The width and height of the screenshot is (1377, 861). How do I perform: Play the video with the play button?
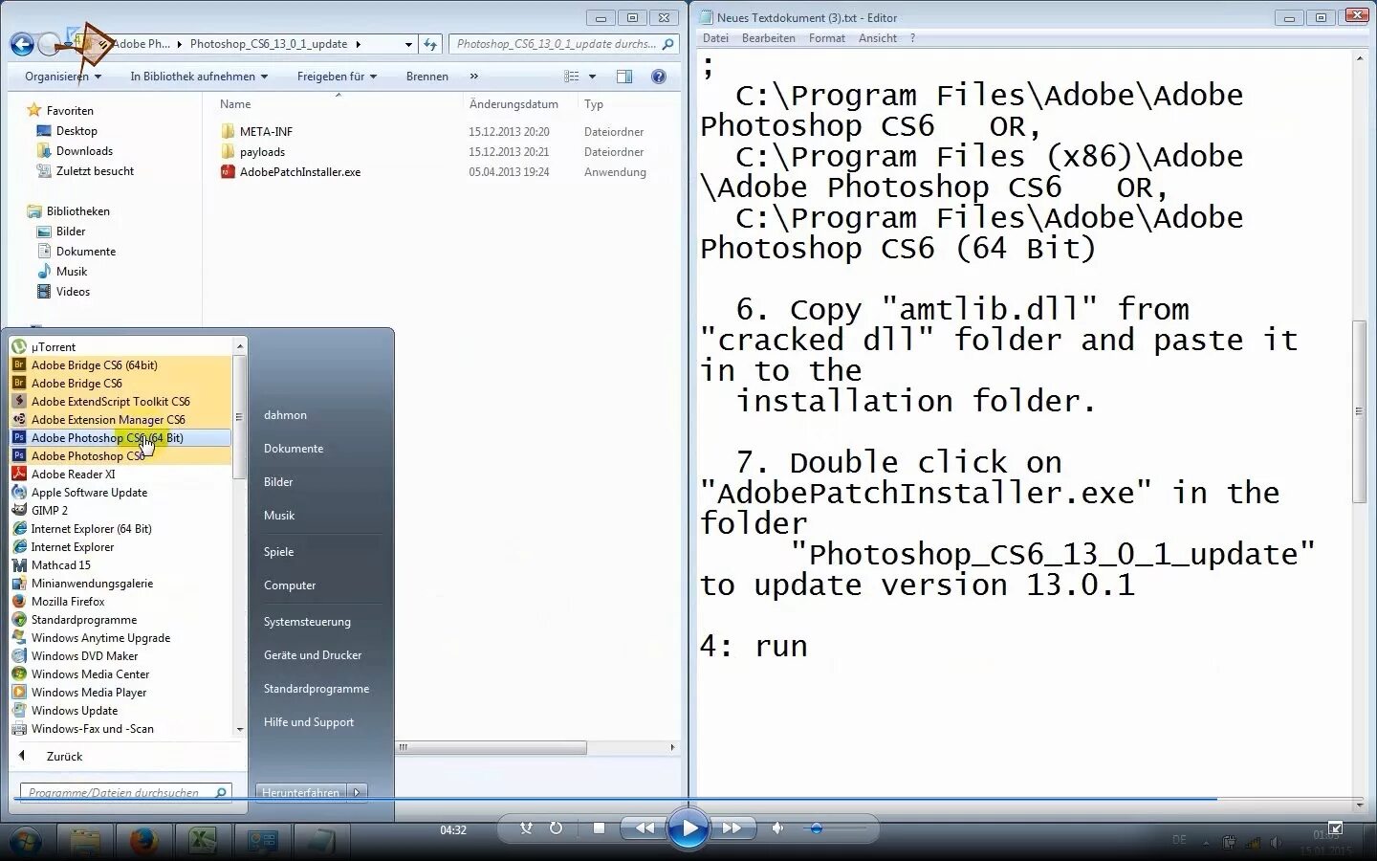pos(688,828)
